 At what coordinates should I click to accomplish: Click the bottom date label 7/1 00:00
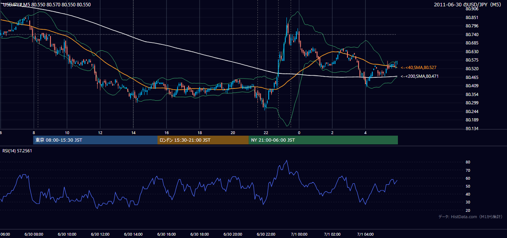click(299, 234)
